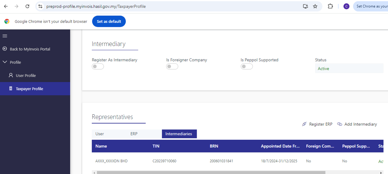
Task: Click the User Profile person icon
Action: 11,75
